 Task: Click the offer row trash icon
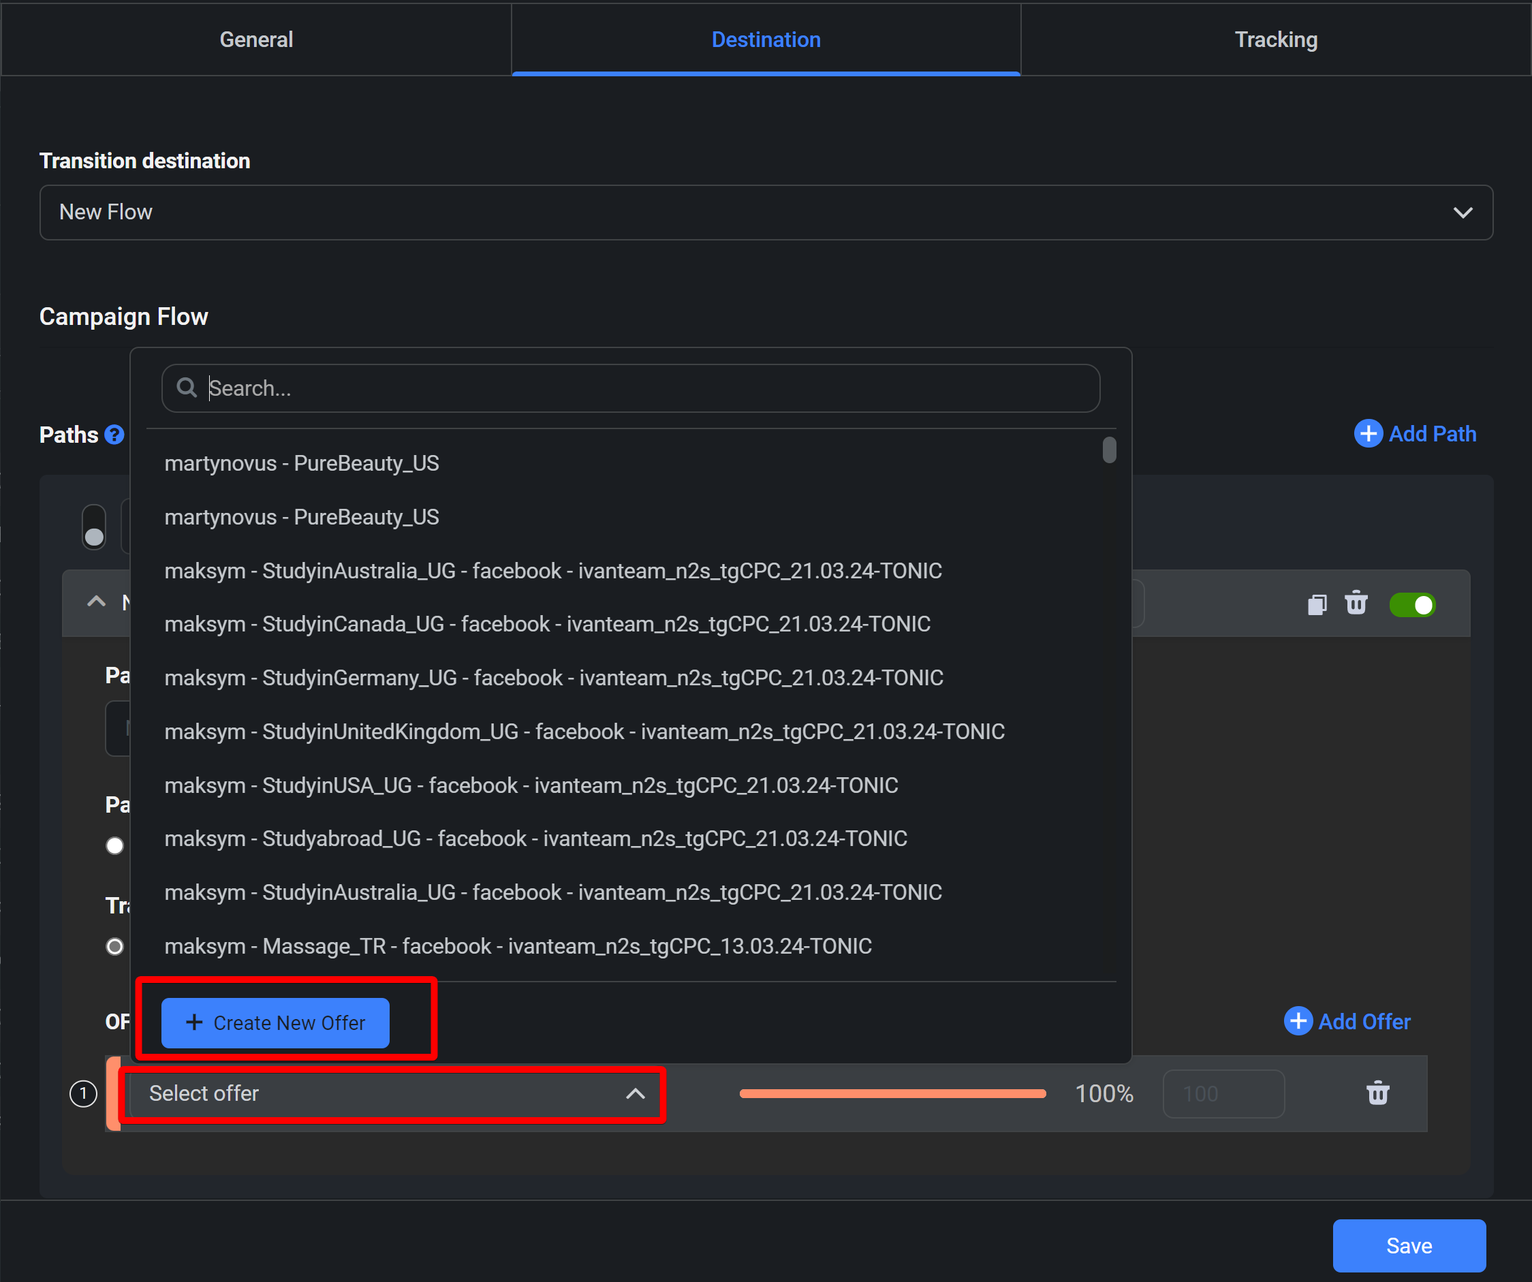click(1377, 1093)
